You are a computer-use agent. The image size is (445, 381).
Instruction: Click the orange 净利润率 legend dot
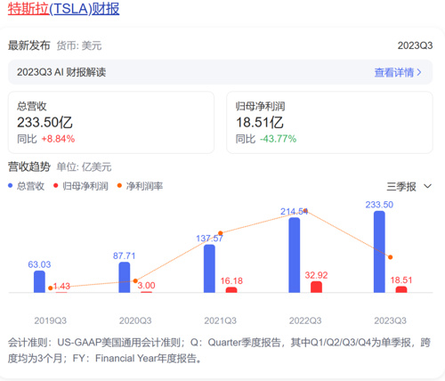click(119, 186)
